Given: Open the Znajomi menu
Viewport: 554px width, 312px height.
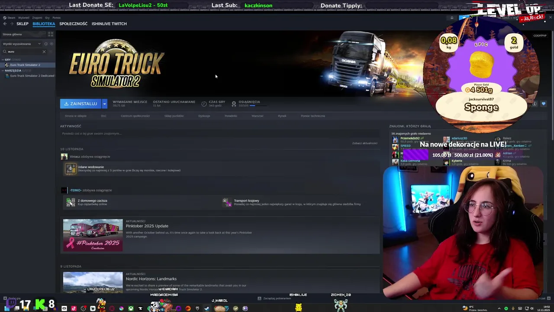Looking at the screenshot, I should [37, 18].
